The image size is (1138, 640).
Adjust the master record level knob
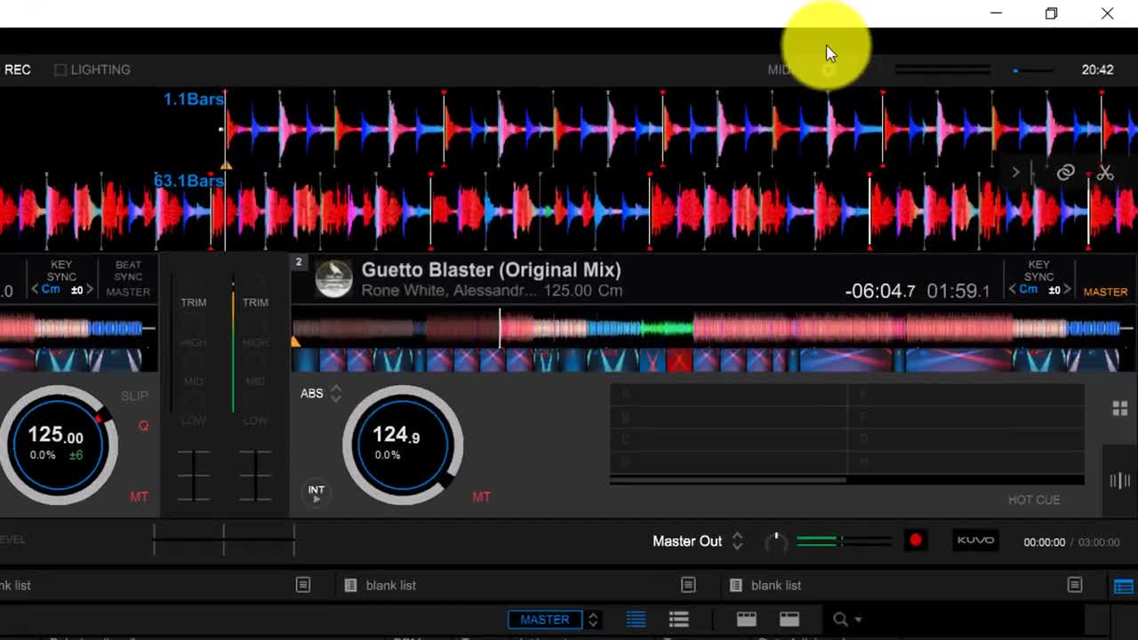(x=775, y=541)
